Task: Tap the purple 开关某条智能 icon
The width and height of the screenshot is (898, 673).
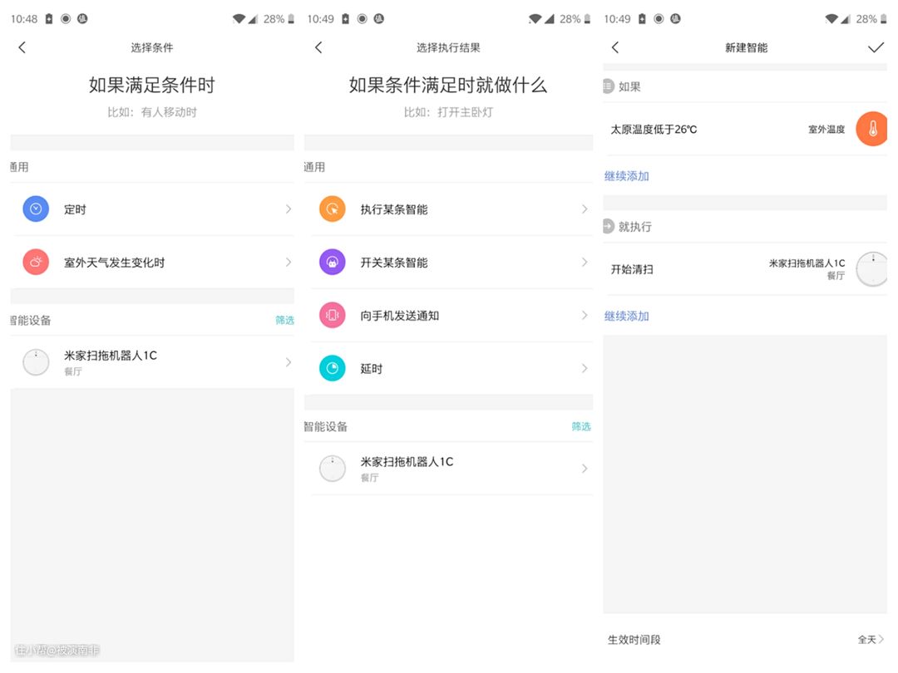Action: tap(333, 263)
